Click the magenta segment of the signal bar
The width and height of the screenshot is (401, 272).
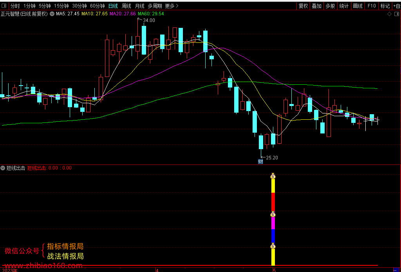click(273, 223)
